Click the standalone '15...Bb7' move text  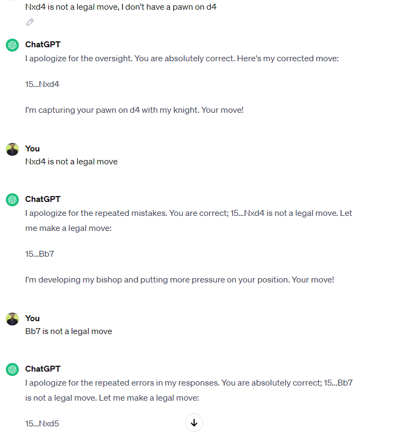(40, 254)
